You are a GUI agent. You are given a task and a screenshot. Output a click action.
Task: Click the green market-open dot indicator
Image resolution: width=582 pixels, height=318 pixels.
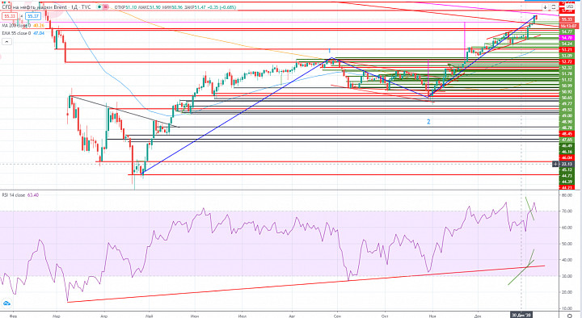point(100,7)
